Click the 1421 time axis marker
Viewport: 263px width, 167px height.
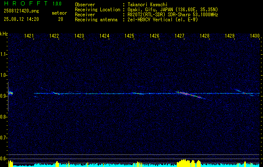(x=29, y=36)
